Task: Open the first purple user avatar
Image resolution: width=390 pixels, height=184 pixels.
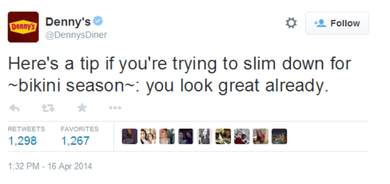Action: [x=129, y=136]
